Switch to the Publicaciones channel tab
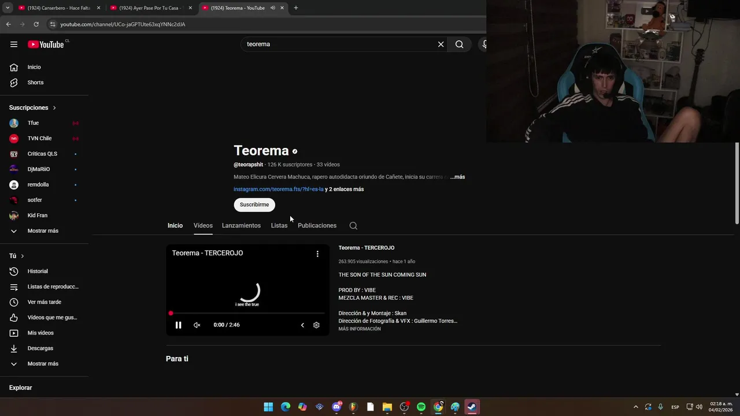This screenshot has width=740, height=416. click(317, 226)
